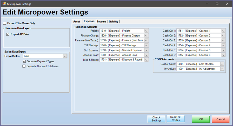Disable Separate Payment Types checkbox
The image size is (233, 126).
pos(24,61)
